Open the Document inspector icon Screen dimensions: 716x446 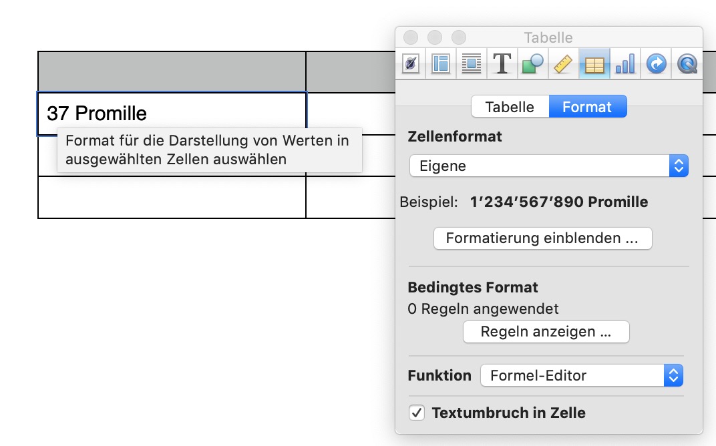click(411, 64)
